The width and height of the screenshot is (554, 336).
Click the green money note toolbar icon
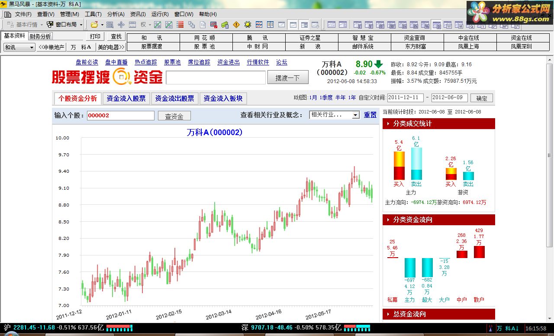tap(225, 25)
